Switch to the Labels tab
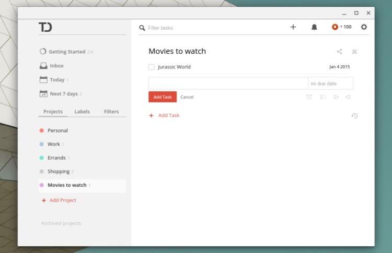The image size is (392, 253). (82, 112)
